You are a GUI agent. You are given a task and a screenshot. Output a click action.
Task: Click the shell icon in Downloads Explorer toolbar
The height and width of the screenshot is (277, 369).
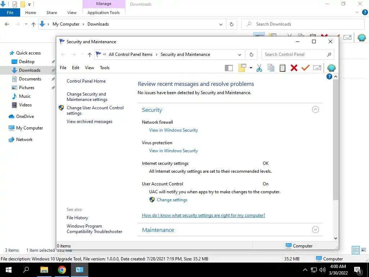coord(361,38)
